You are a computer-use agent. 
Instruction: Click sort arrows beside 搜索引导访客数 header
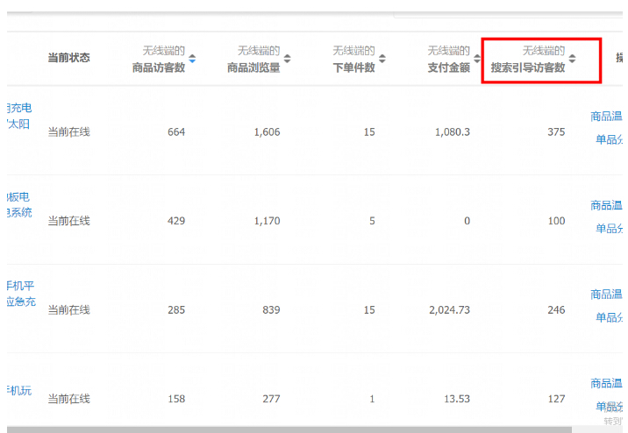pos(572,59)
